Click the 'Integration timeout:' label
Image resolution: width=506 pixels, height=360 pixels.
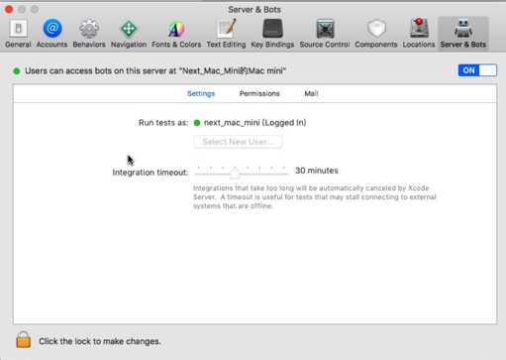coord(151,173)
